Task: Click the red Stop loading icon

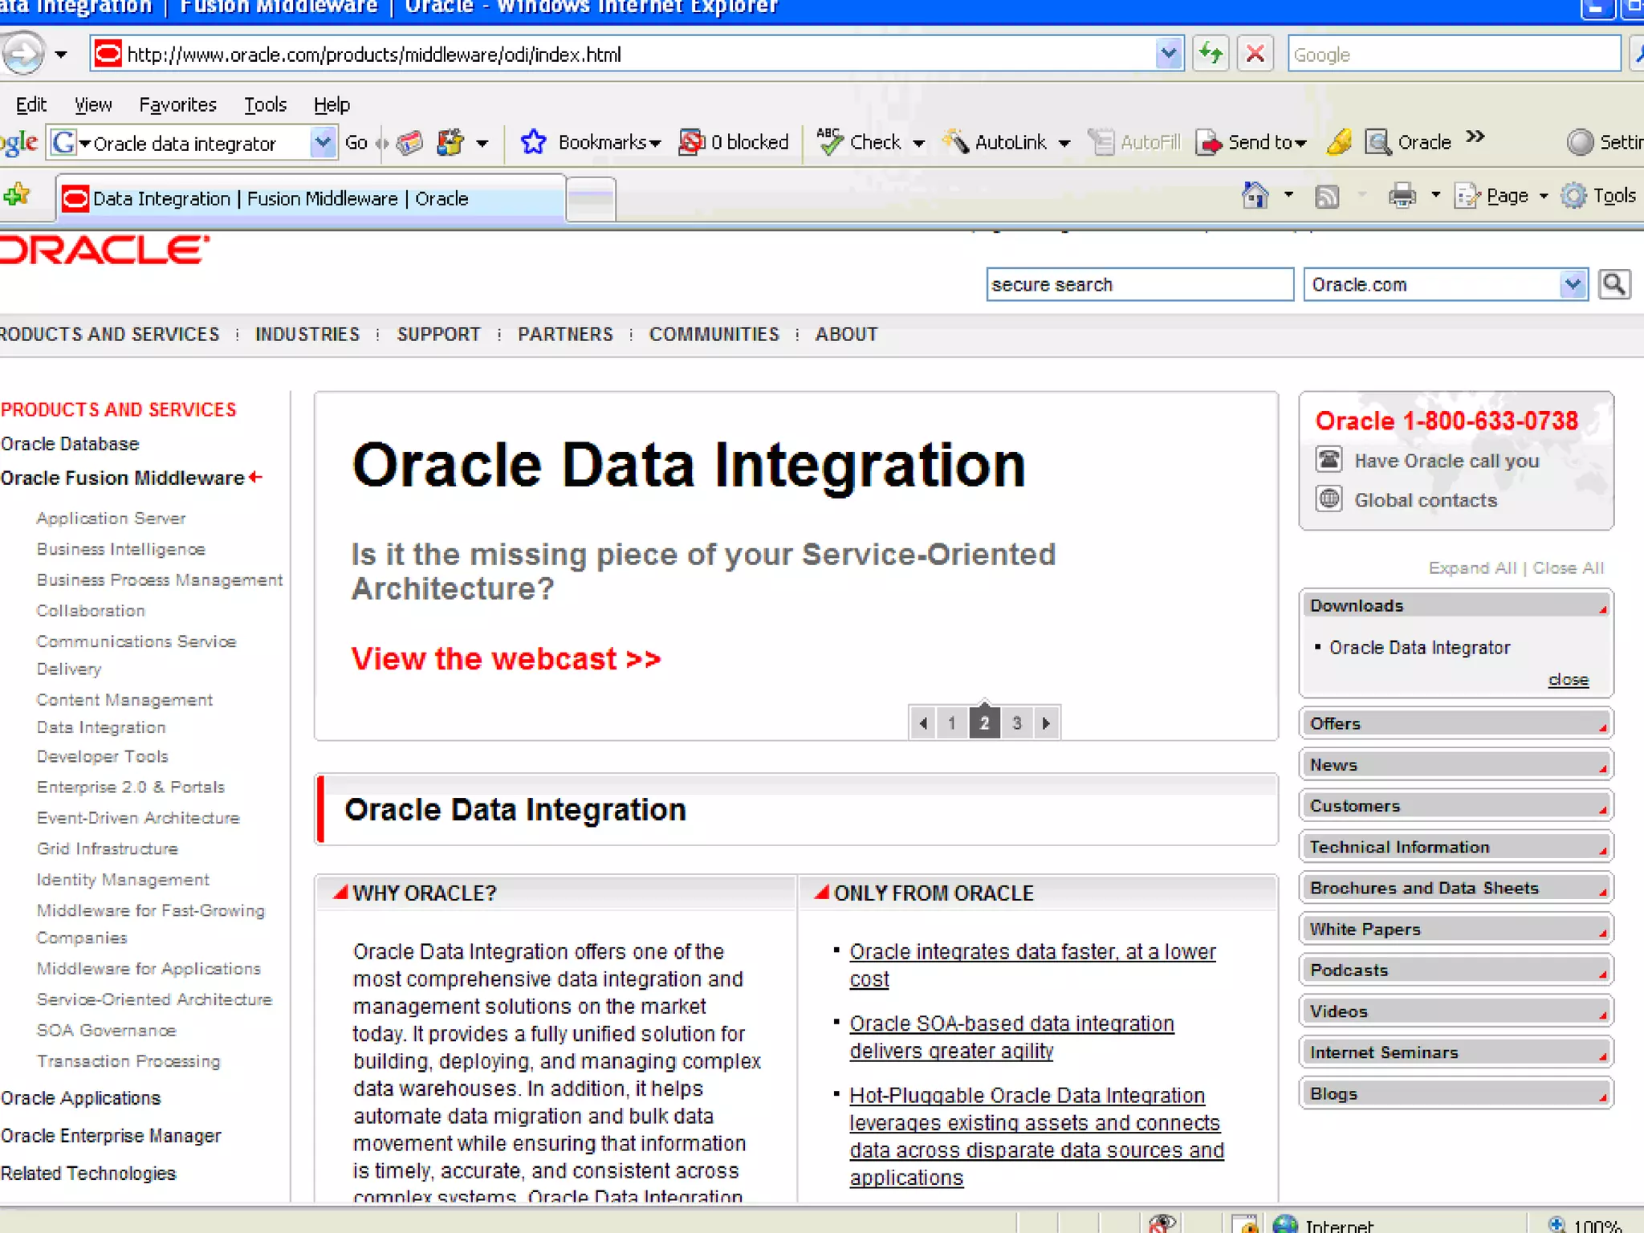Action: pos(1255,55)
